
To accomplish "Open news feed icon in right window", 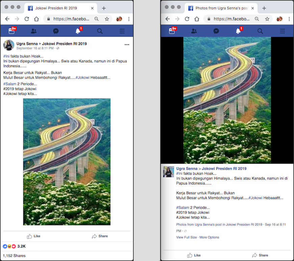I will 172,31.
